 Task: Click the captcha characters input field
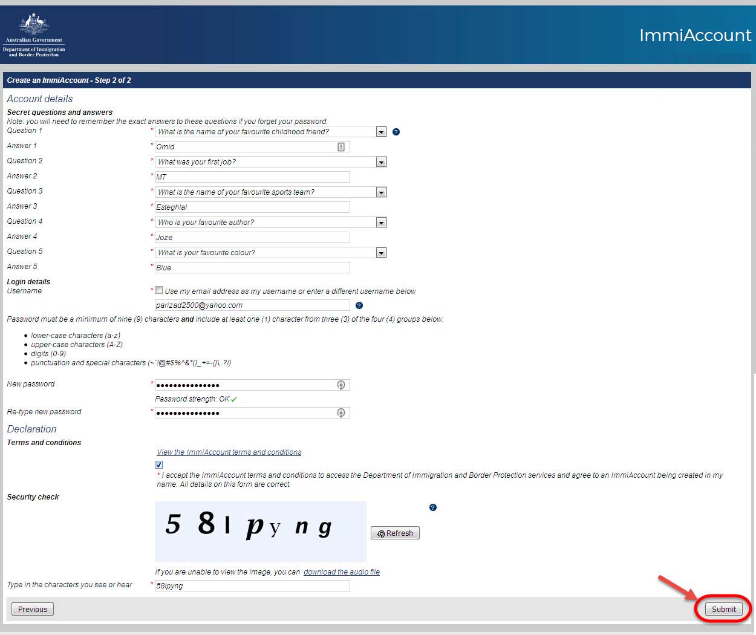[x=252, y=585]
